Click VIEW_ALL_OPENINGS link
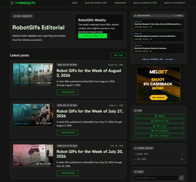The image size is (196, 182). [x=159, y=59]
